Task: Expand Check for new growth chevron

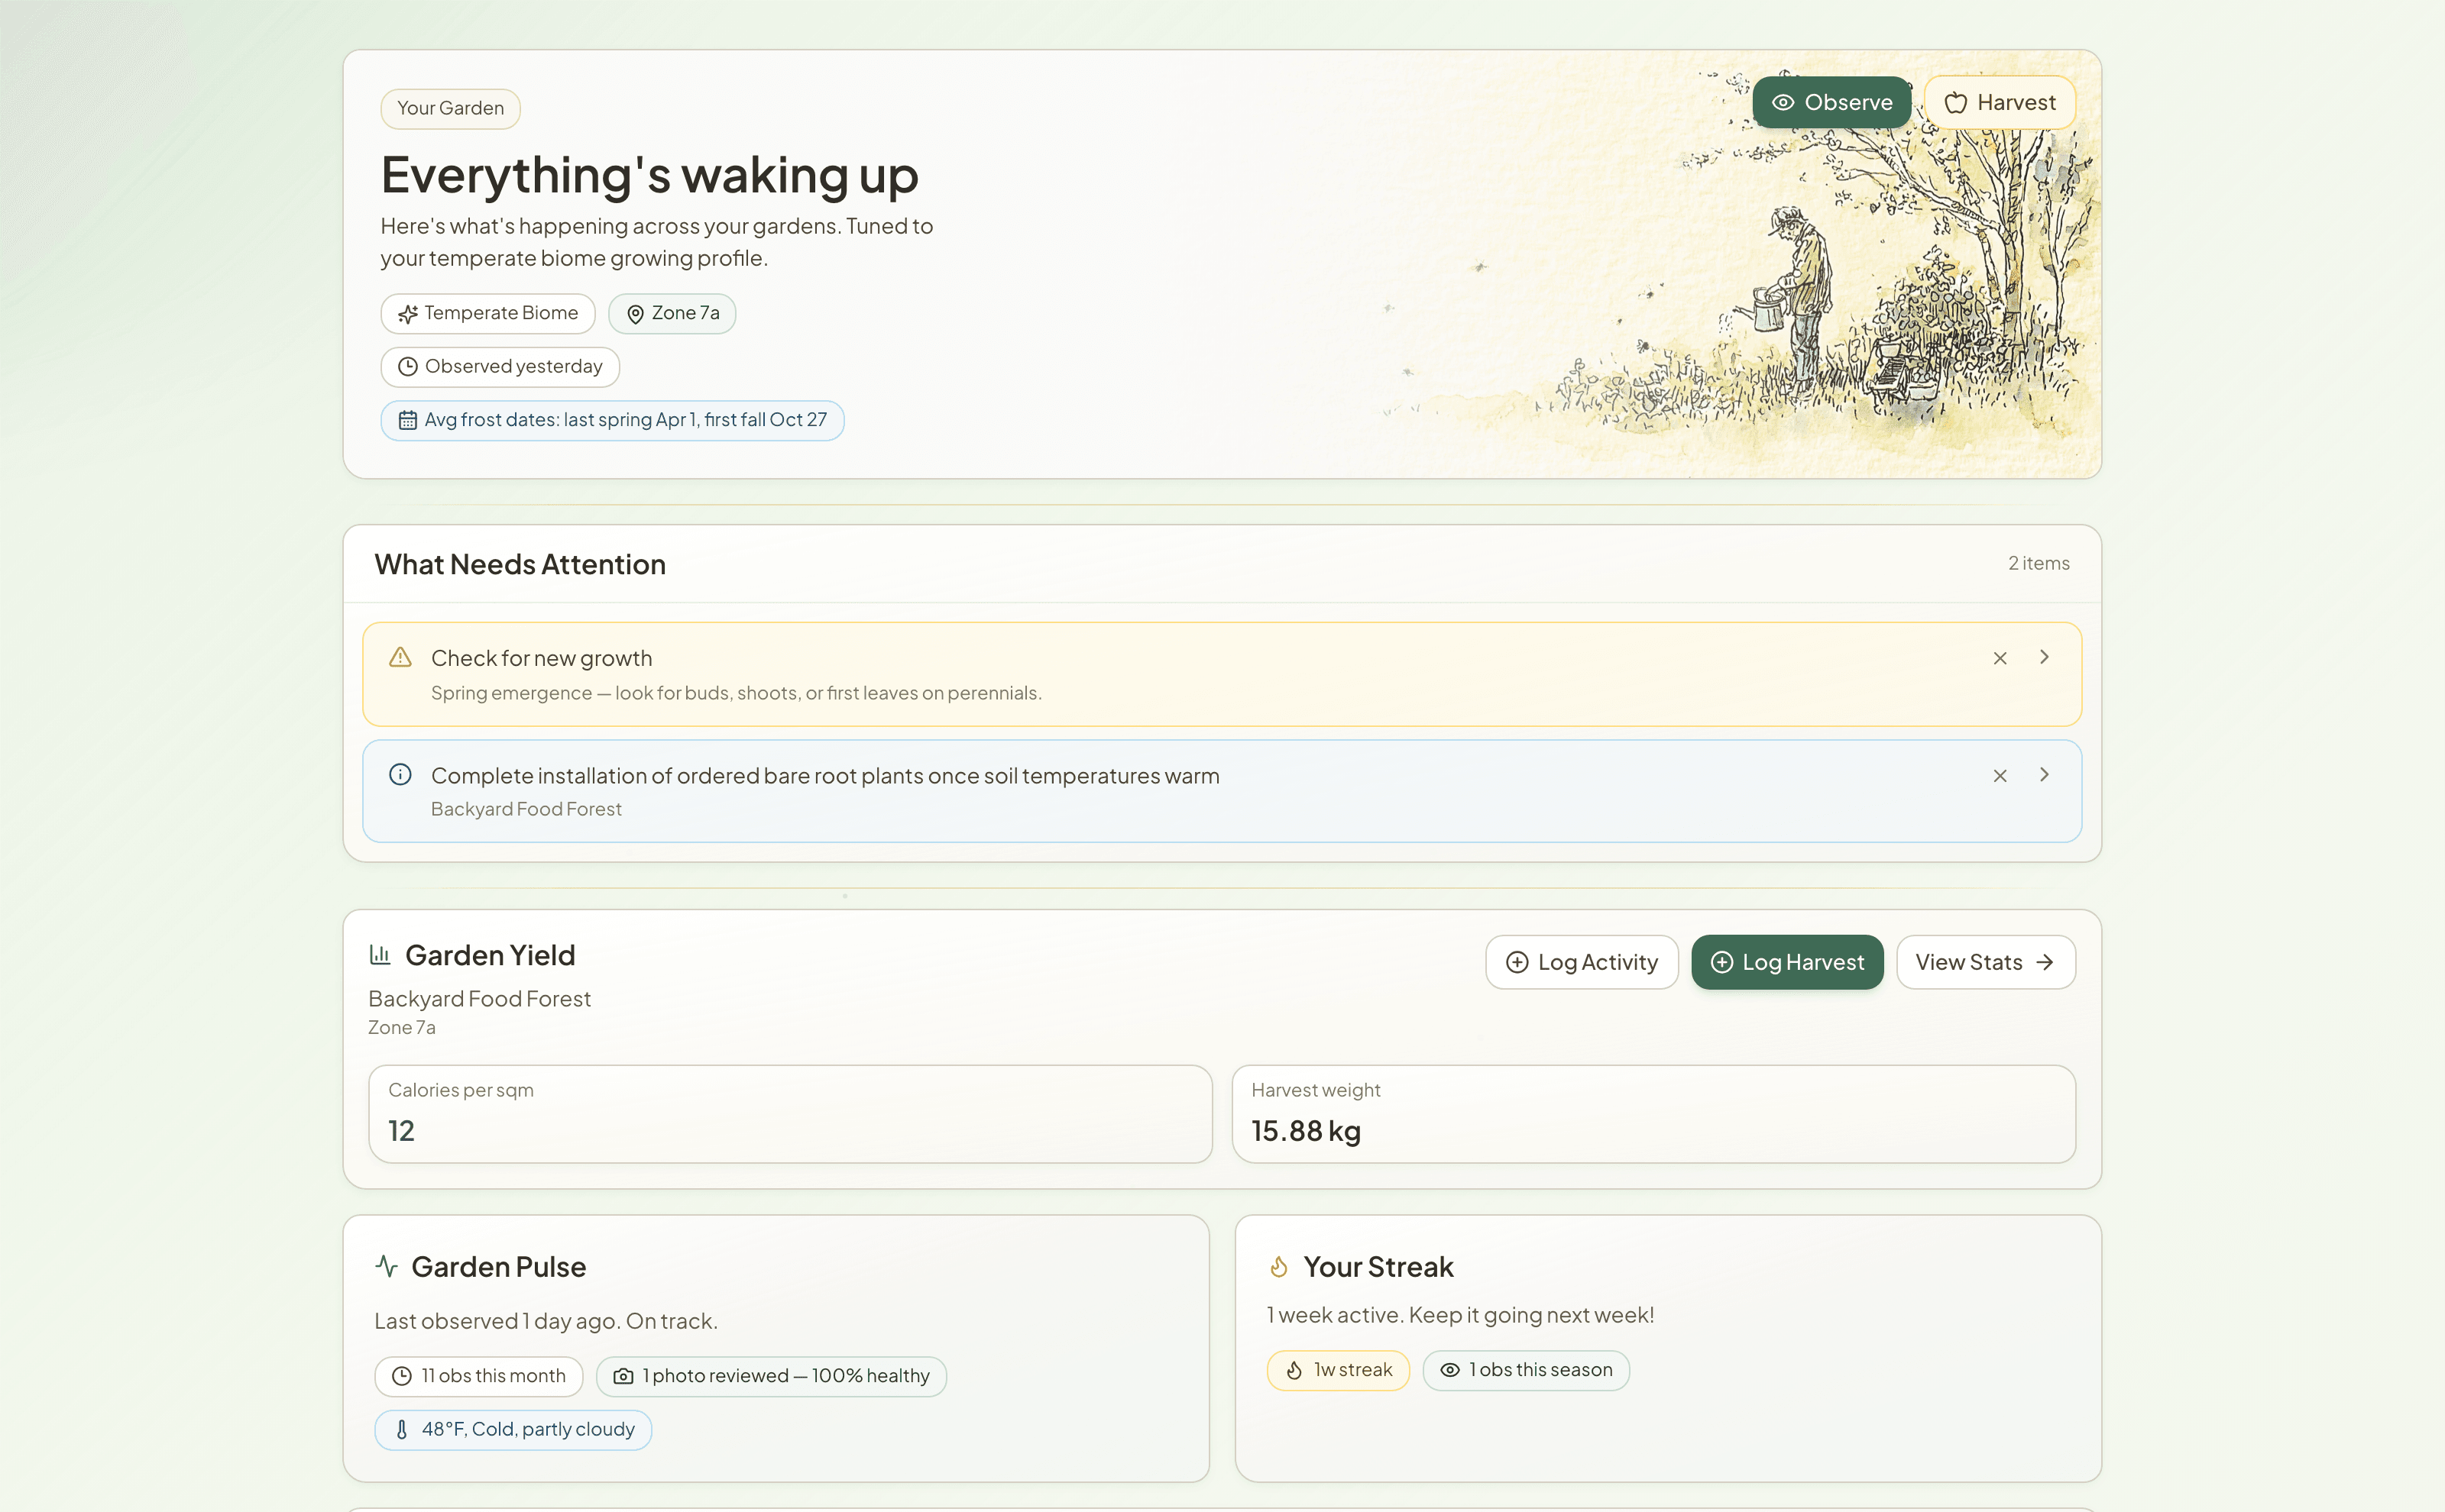Action: click(x=2044, y=657)
